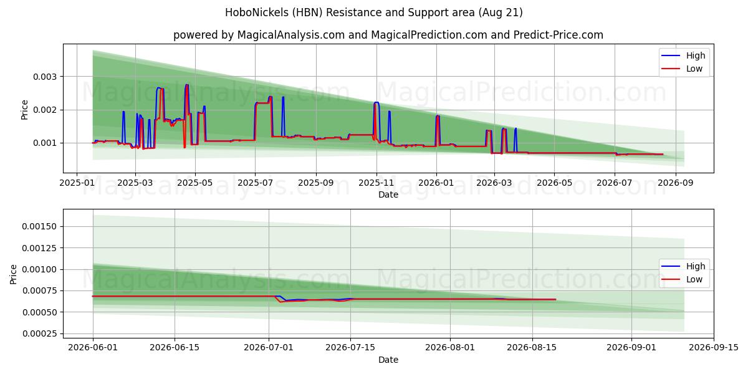Screen dimensions: 748x374
Task: Click the '2026-08-15' x-axis tick label
Action: click(x=532, y=348)
